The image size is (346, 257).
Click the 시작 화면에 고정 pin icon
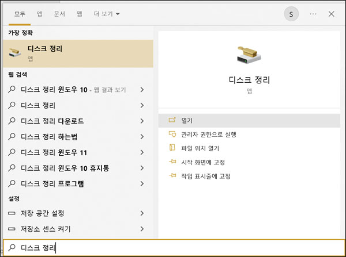pos(172,162)
